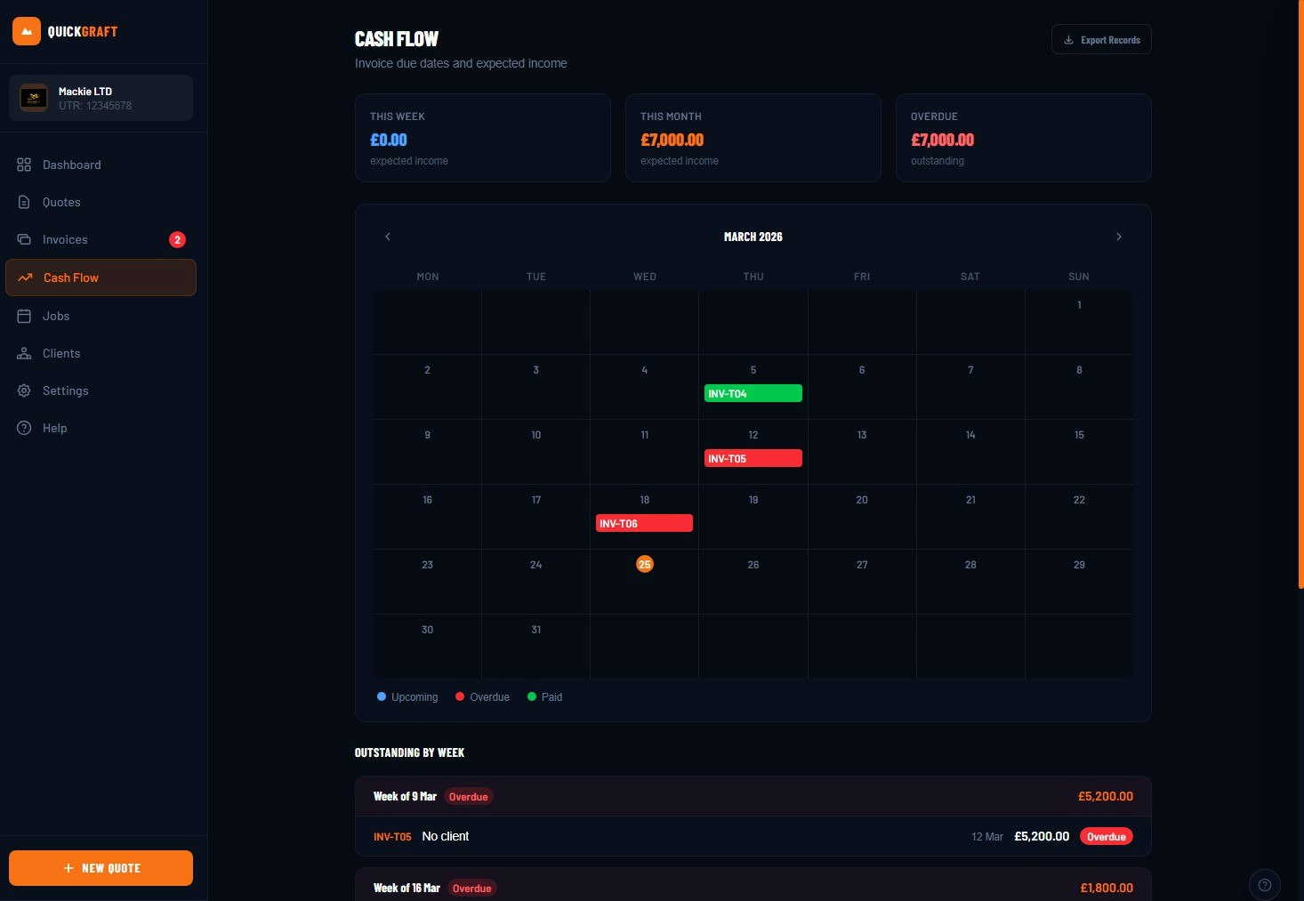Select today's highlighted date 25

(x=645, y=564)
